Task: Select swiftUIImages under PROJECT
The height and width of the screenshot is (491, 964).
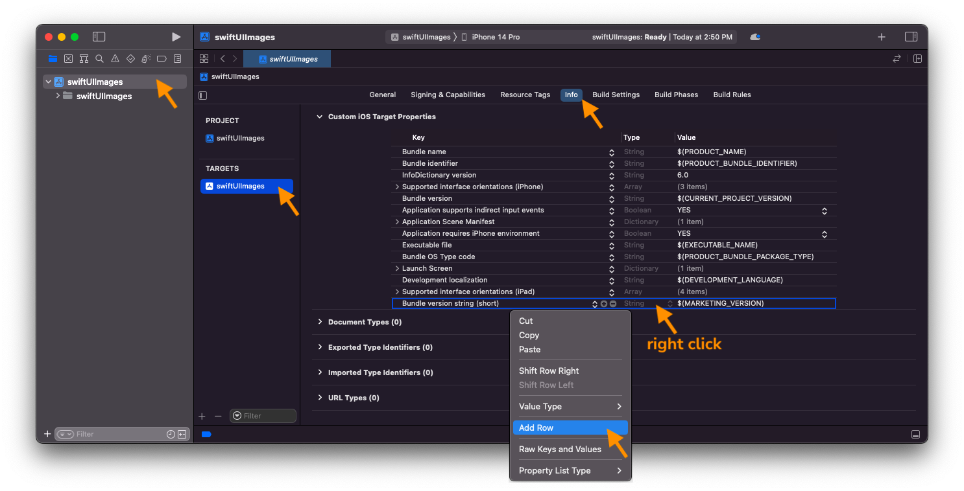Action: (x=240, y=138)
